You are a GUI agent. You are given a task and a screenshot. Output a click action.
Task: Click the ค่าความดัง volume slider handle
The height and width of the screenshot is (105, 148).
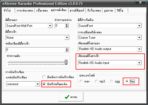[66, 62]
